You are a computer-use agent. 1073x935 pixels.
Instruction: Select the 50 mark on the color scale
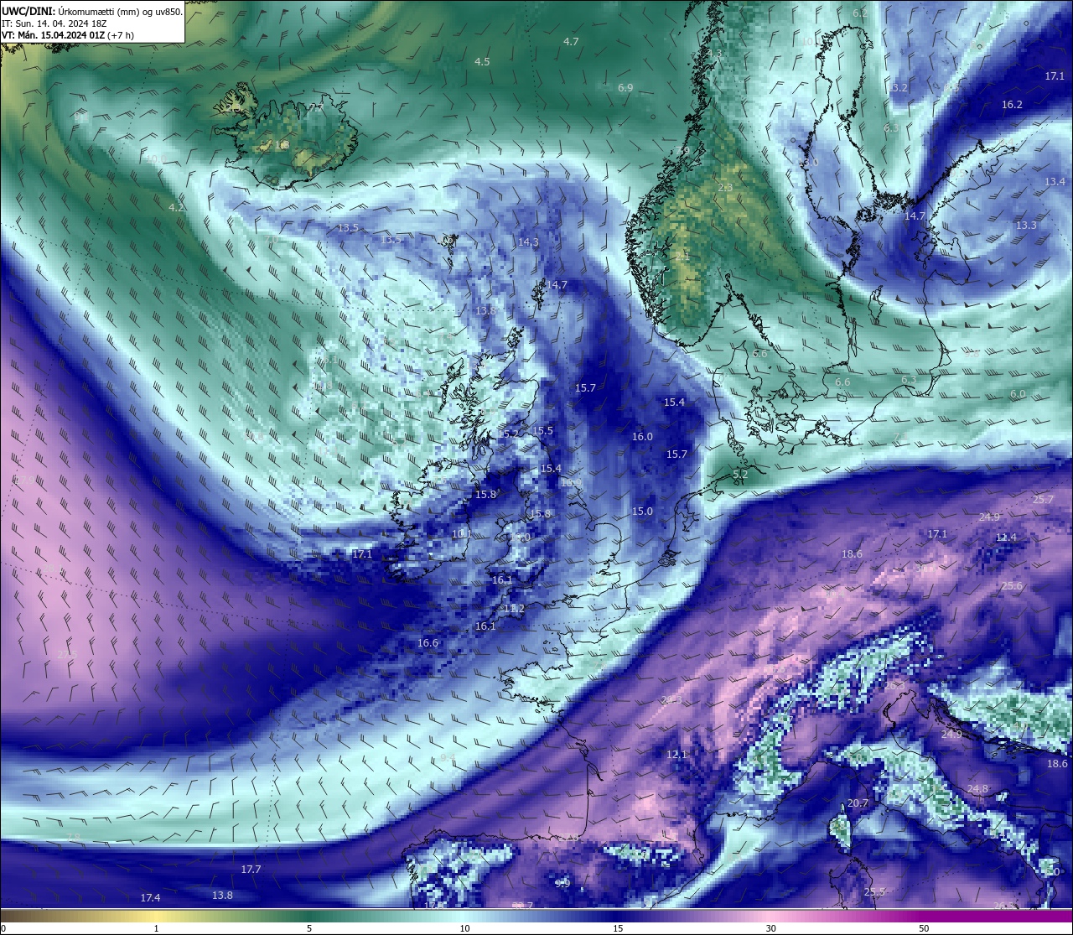pos(923,928)
